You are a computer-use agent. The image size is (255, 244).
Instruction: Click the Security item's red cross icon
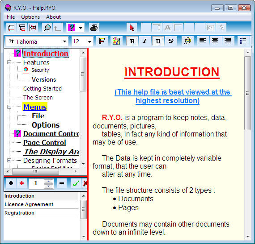point(26,70)
